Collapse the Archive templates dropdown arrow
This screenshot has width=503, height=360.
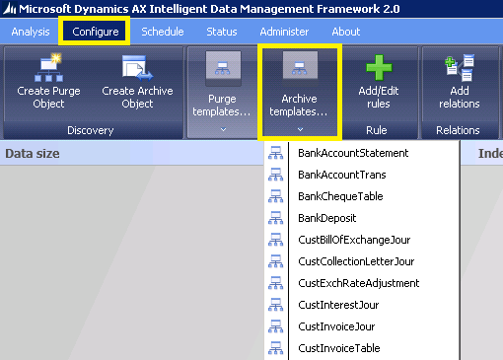click(x=300, y=129)
